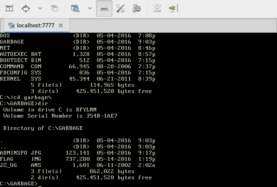Toggle scaled mode magnifier icon
Image resolution: width=277 pixels, height=187 pixels.
(75, 8)
